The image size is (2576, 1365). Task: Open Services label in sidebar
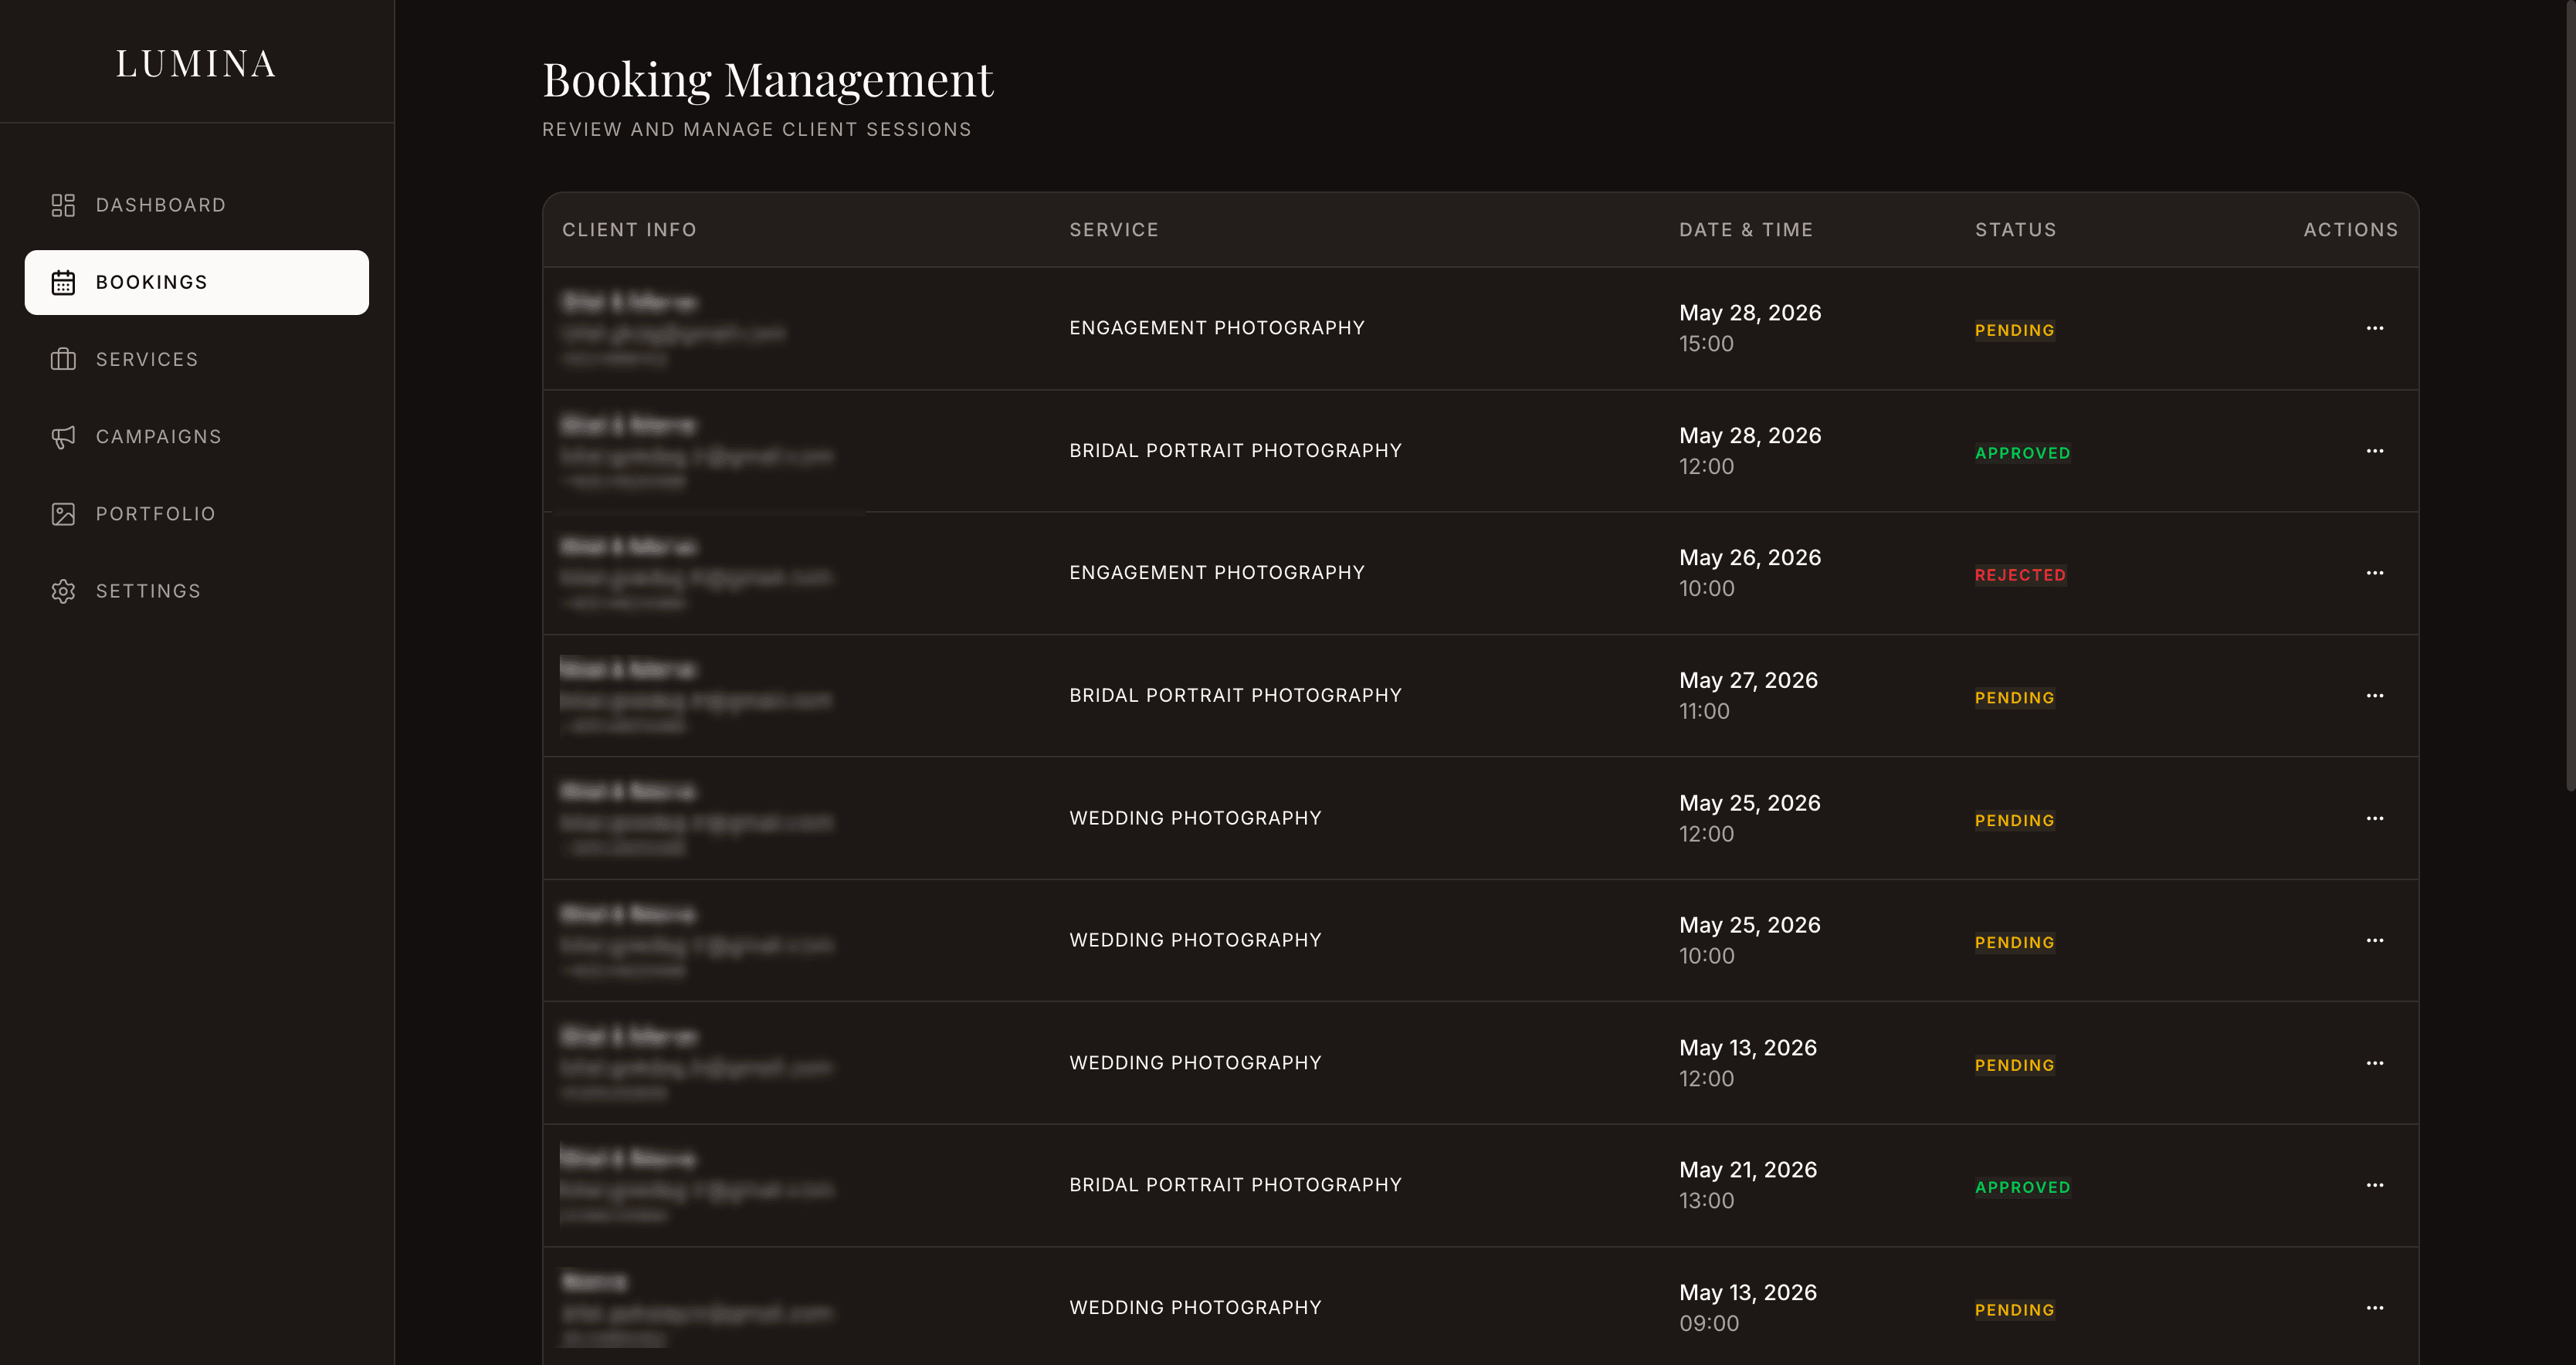tap(147, 359)
